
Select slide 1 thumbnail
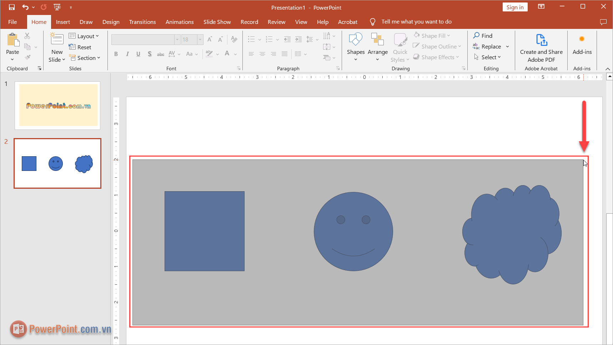click(x=57, y=106)
